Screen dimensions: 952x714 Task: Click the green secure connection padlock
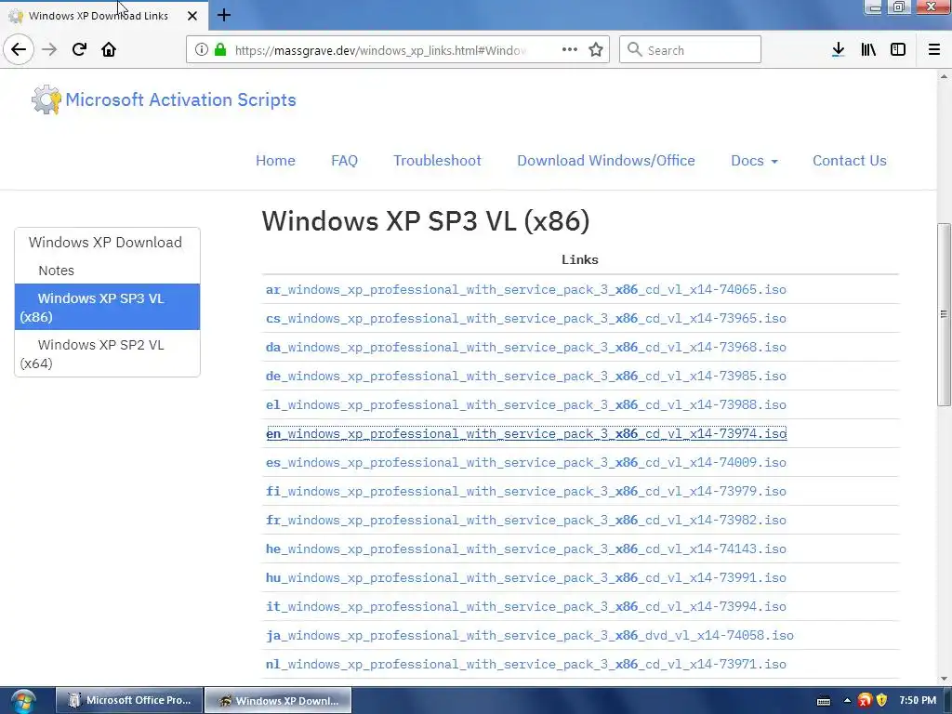click(220, 50)
